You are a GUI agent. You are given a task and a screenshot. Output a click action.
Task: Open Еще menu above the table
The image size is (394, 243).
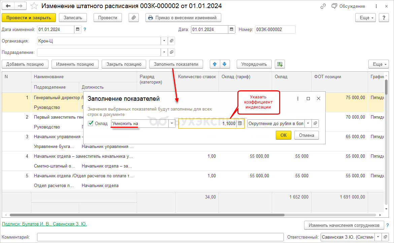coord(379,64)
